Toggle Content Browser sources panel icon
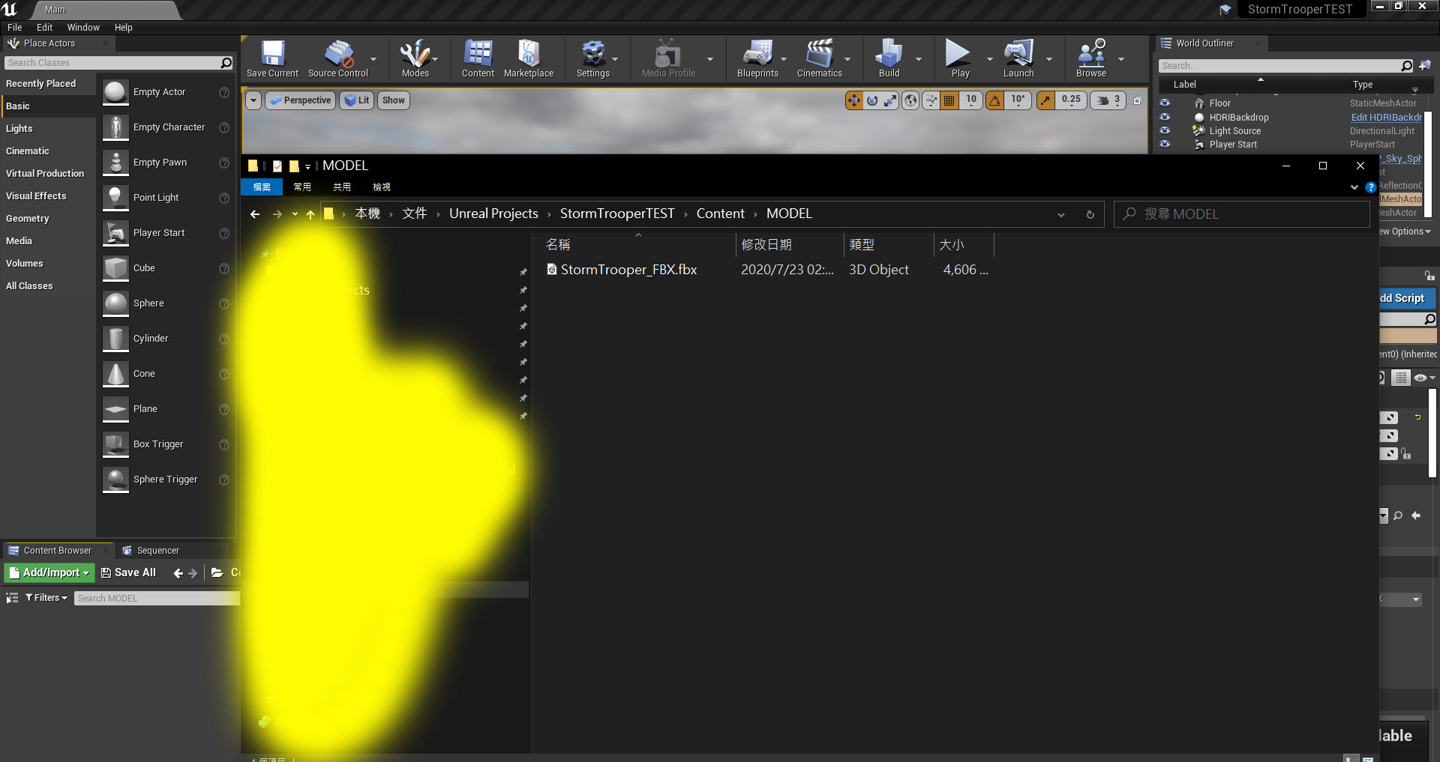 pos(12,598)
